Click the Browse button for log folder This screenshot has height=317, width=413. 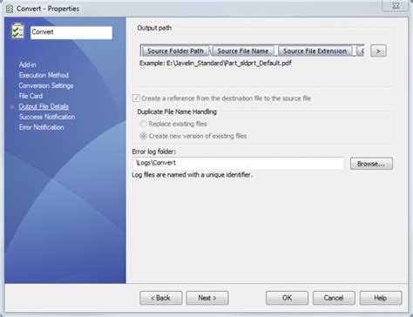pyautogui.click(x=371, y=164)
